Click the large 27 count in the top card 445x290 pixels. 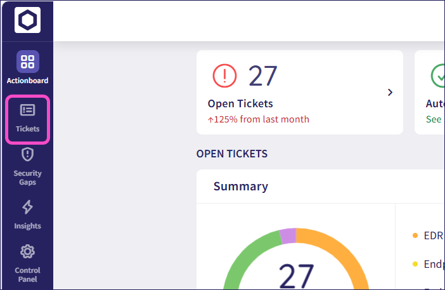click(262, 76)
